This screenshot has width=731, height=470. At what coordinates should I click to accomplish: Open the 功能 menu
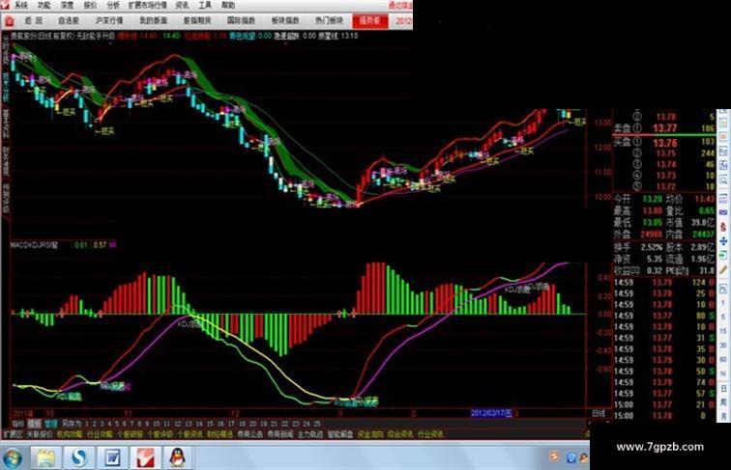click(x=44, y=6)
